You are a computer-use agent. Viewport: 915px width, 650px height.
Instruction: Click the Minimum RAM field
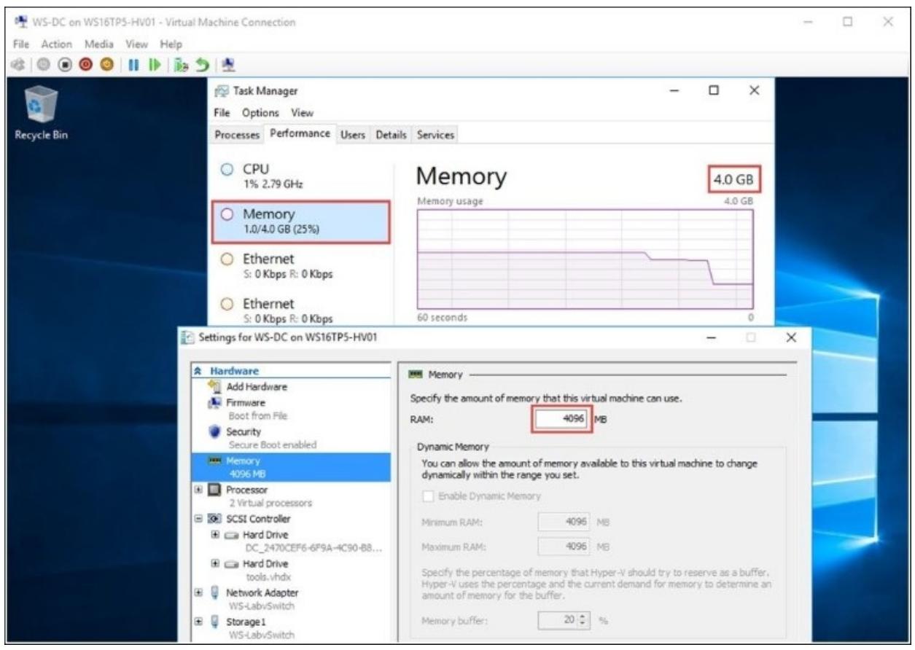click(x=565, y=521)
